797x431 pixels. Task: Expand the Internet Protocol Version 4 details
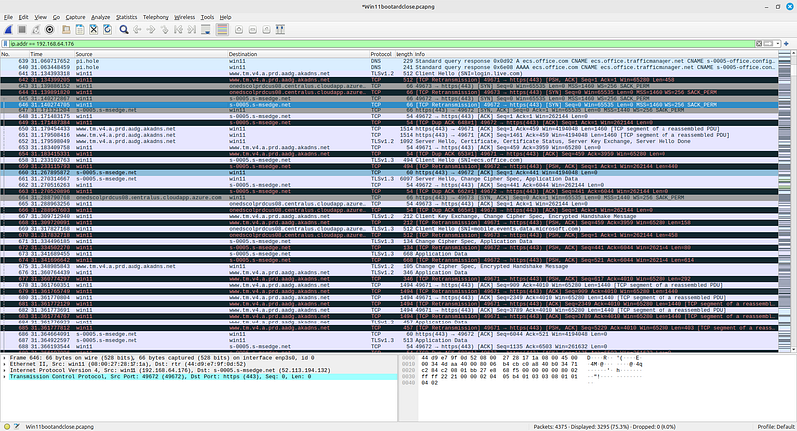pos(5,370)
